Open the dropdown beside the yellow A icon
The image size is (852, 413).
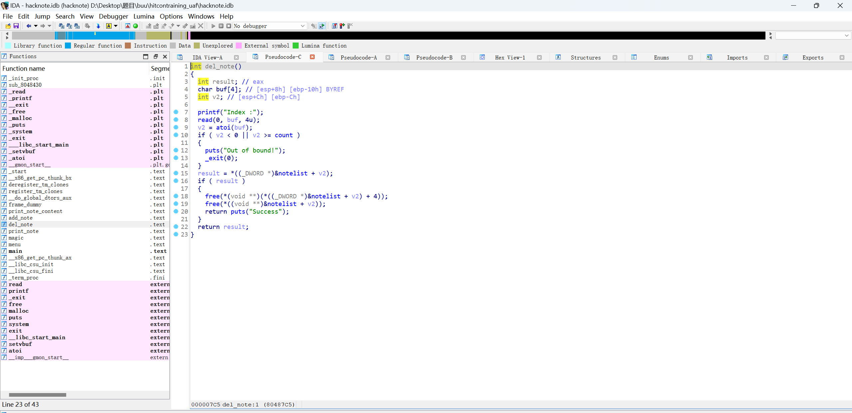(x=116, y=26)
